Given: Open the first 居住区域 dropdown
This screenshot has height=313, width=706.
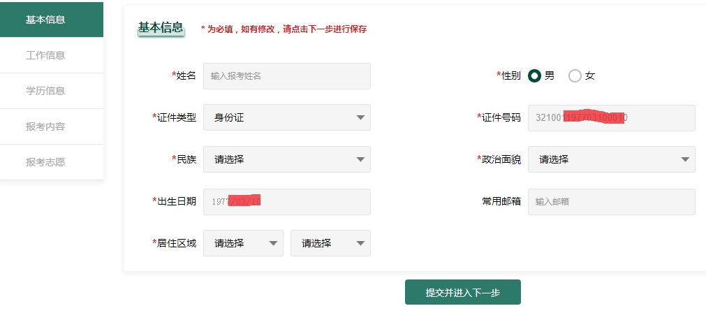Looking at the screenshot, I should [x=243, y=243].
